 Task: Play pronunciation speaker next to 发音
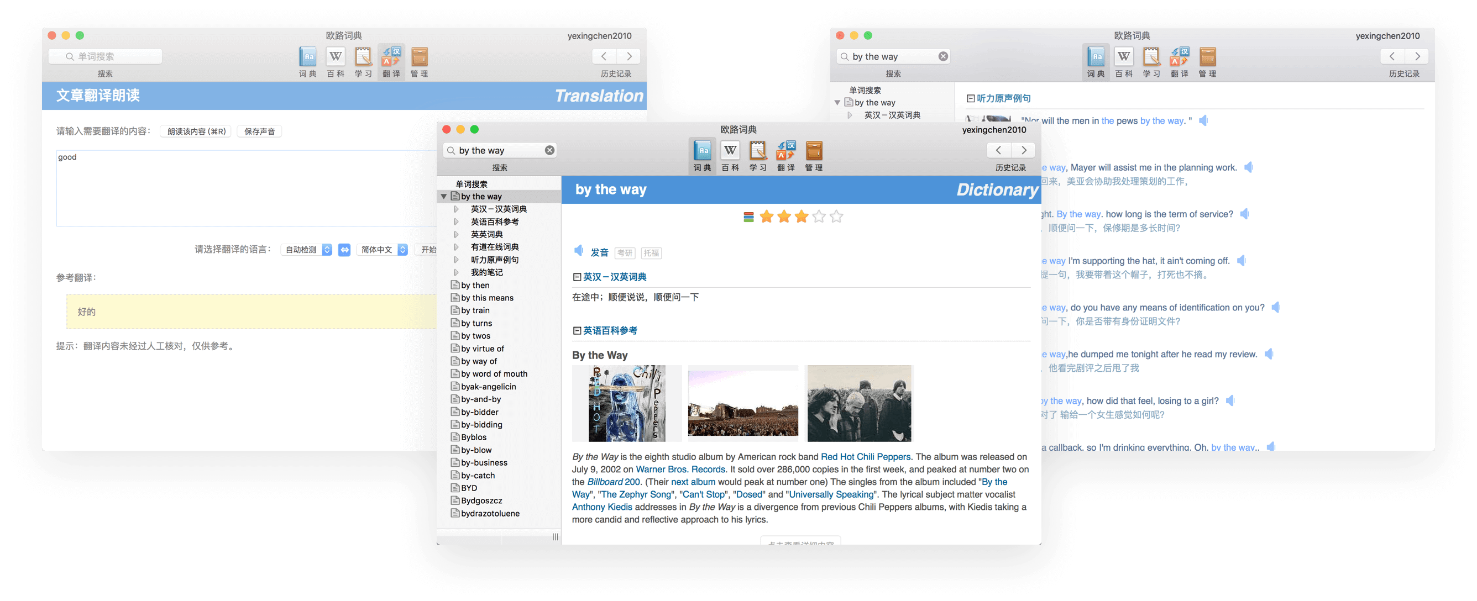click(x=579, y=251)
